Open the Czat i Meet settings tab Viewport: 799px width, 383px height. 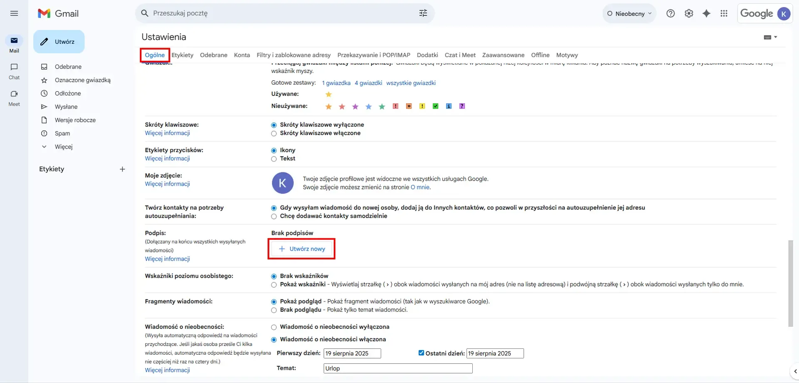pyautogui.click(x=460, y=55)
